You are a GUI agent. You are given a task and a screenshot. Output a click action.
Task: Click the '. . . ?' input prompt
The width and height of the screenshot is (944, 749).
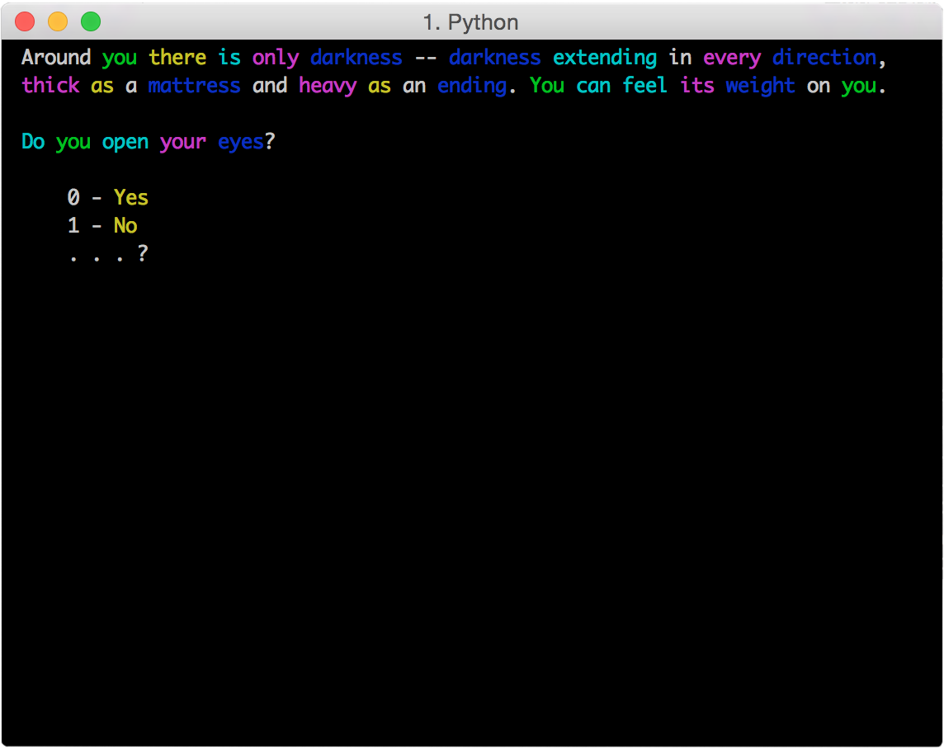(x=108, y=254)
